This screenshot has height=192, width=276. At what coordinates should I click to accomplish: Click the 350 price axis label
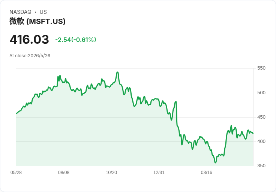[261, 166]
